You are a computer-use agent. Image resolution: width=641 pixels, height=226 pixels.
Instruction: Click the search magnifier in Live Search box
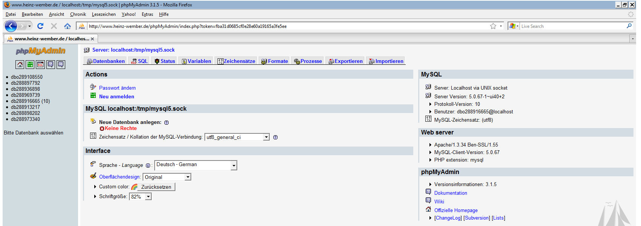tap(629, 26)
